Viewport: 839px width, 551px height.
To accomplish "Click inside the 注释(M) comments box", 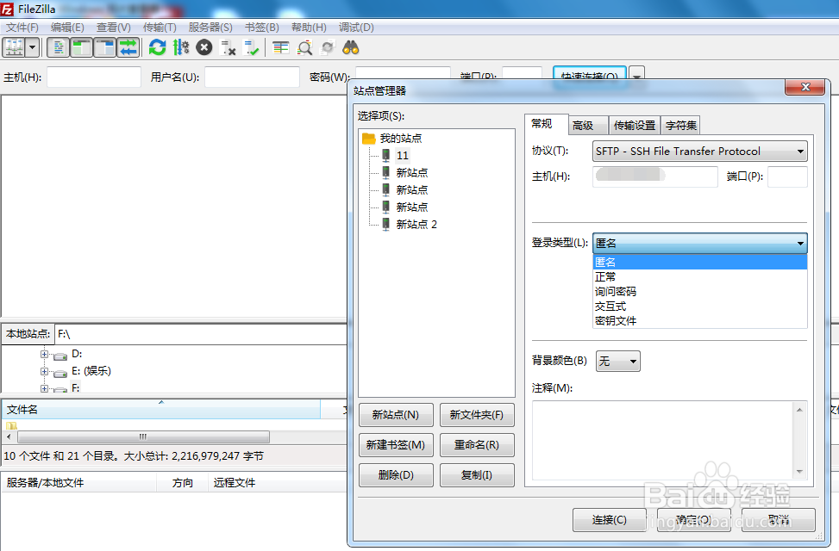I will 662,441.
